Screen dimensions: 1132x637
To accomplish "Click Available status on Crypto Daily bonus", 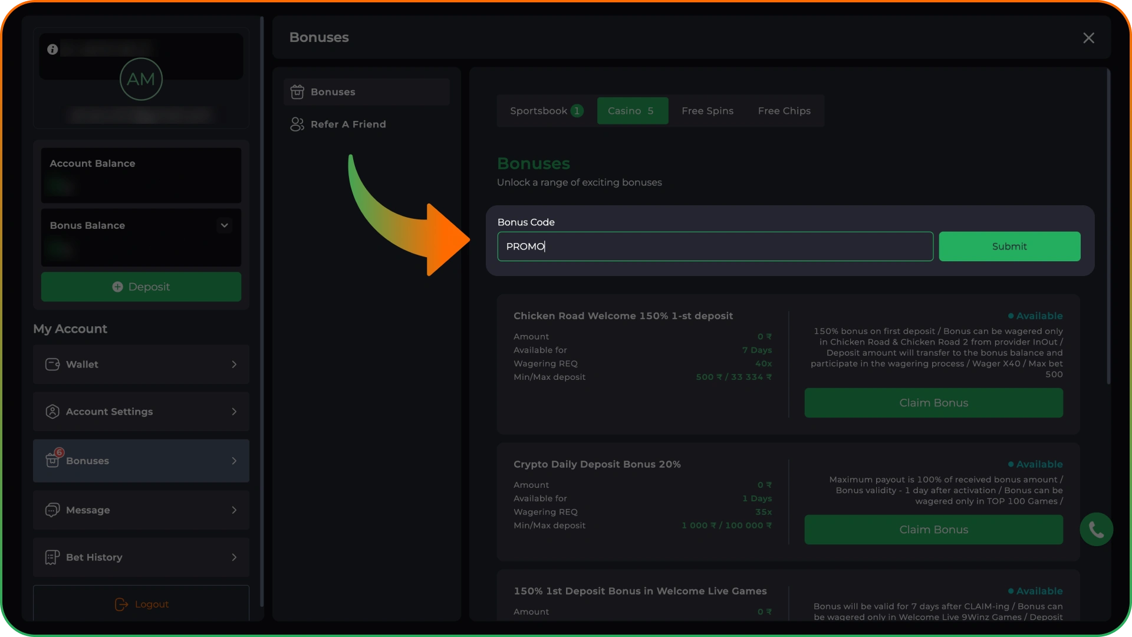I will (x=1035, y=465).
